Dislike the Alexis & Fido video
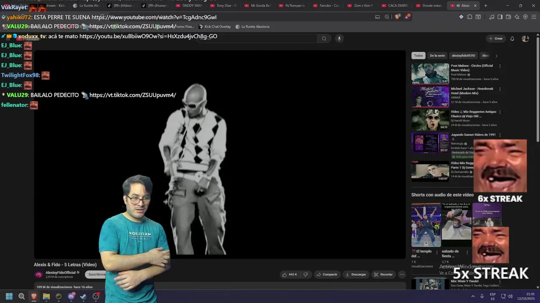The width and height of the screenshot is (540, 303). click(x=305, y=274)
